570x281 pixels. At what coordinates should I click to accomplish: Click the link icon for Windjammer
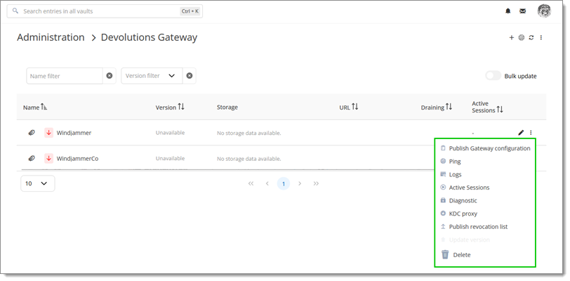[x=32, y=133]
